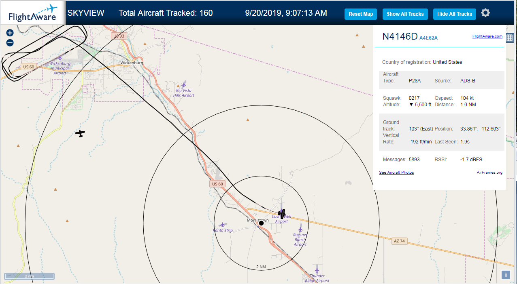Click the 2 NM range ring label
This screenshot has width=517, height=284.
(x=261, y=267)
